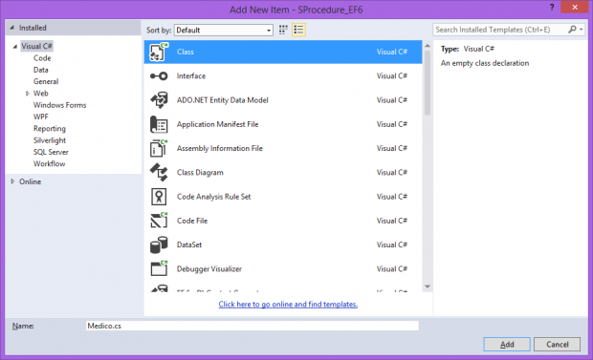This screenshot has height=360, width=593.
Task: Click the Add button
Action: point(507,344)
